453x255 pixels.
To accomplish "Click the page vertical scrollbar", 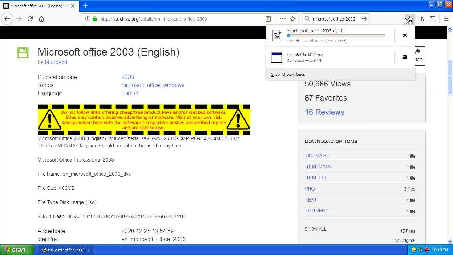I will pos(450,135).
